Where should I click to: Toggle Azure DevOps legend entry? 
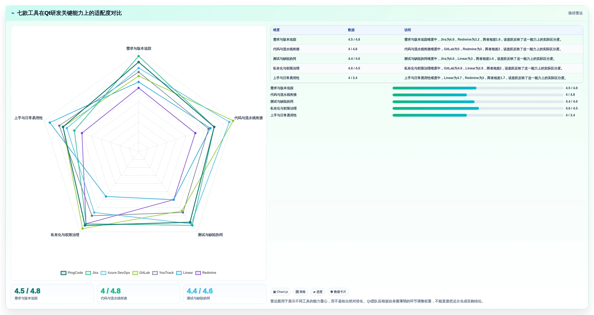(115, 273)
